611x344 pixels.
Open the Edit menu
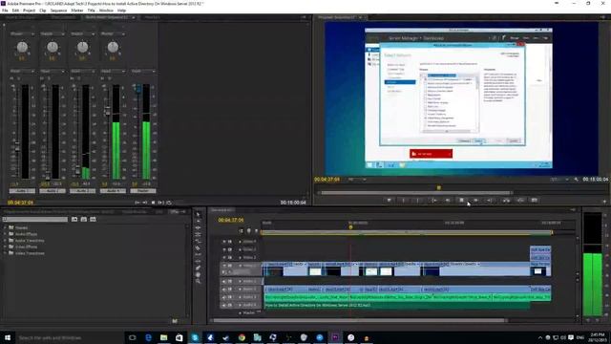tap(15, 11)
